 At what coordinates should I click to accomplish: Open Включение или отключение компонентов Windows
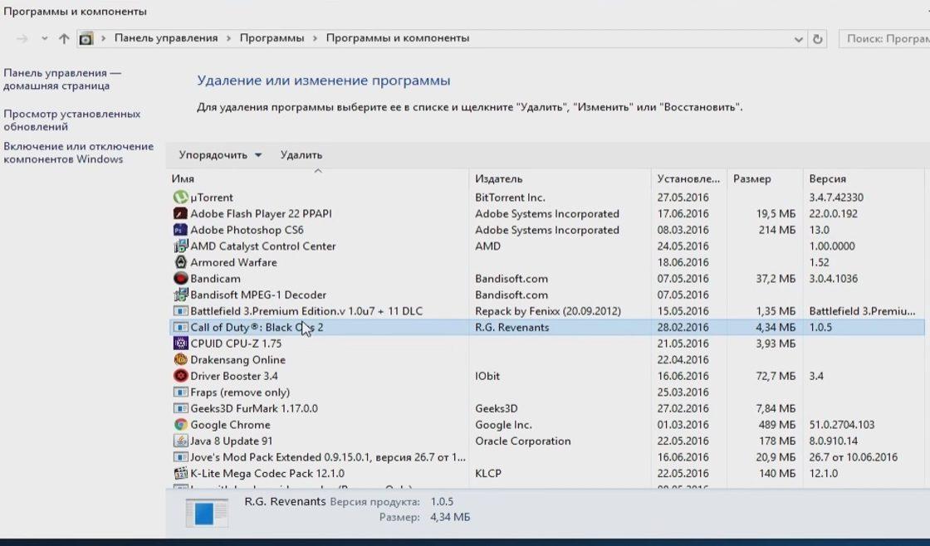78,153
